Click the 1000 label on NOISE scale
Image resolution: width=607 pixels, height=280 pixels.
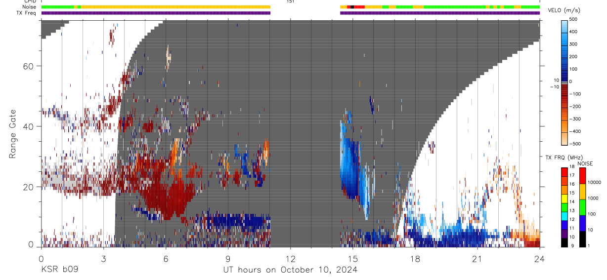tap(593, 198)
